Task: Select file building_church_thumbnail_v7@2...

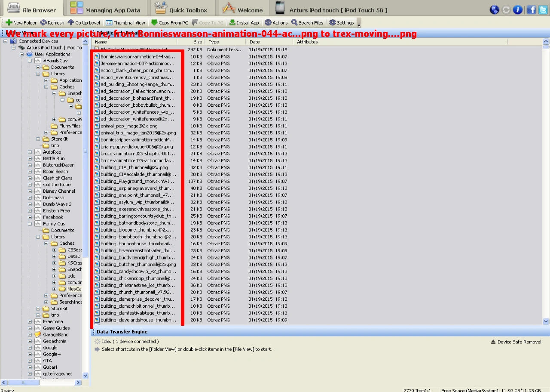Action: pyautogui.click(x=137, y=292)
